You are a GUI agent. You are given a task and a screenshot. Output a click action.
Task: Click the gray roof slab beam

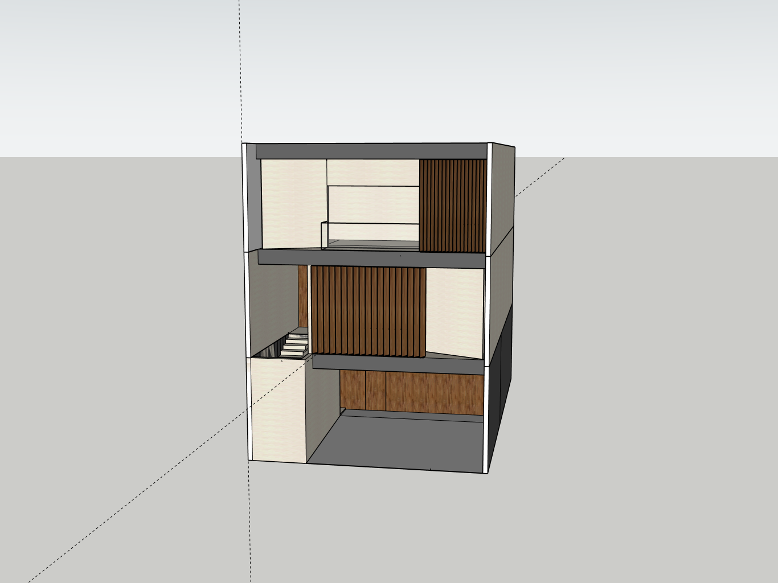point(370,151)
